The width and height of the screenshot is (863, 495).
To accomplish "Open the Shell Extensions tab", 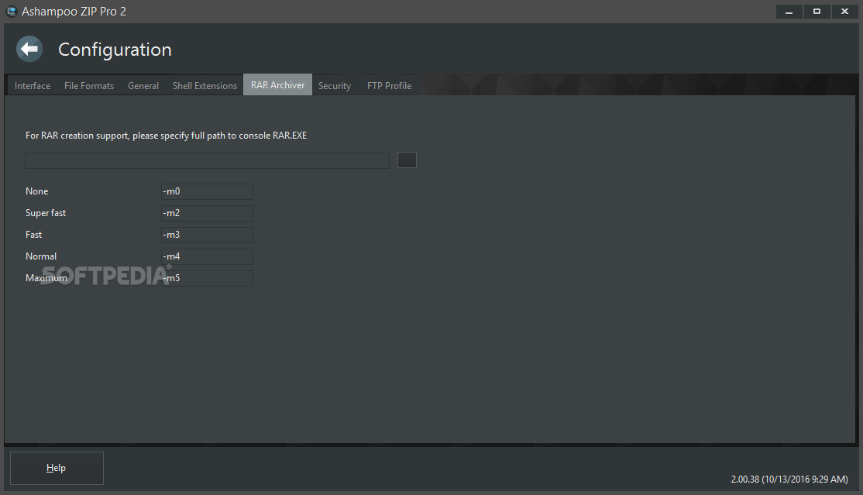I will pyautogui.click(x=205, y=85).
